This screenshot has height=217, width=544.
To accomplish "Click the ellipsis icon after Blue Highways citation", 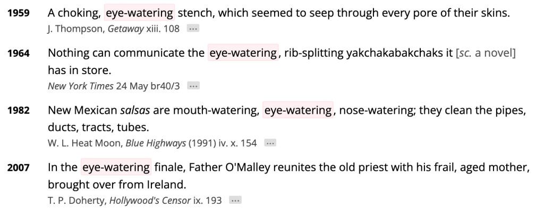I will click(270, 142).
